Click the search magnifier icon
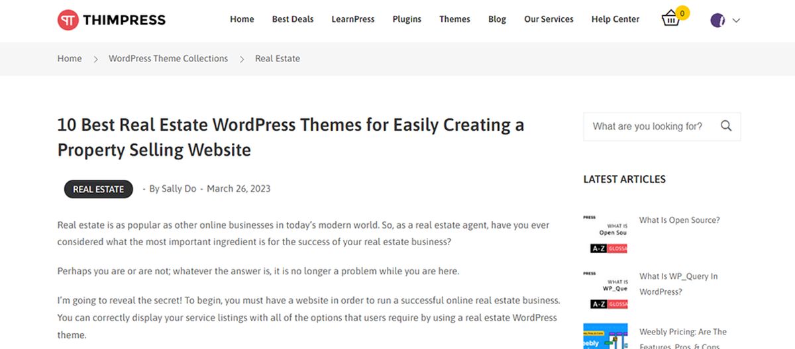The width and height of the screenshot is (795, 349). tap(726, 126)
